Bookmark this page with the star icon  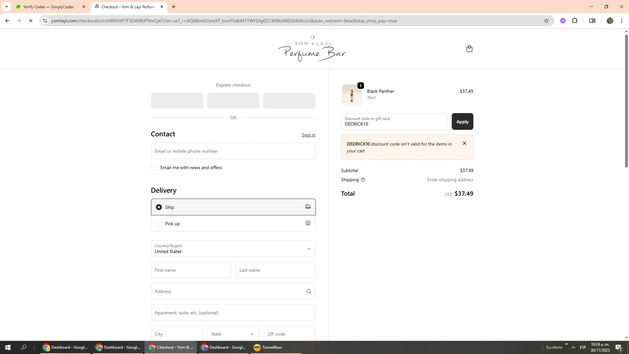coord(546,21)
